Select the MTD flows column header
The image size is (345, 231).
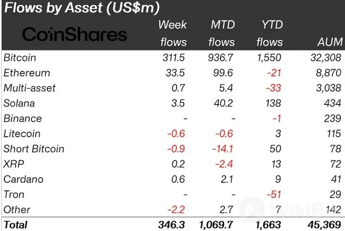pyautogui.click(x=222, y=33)
